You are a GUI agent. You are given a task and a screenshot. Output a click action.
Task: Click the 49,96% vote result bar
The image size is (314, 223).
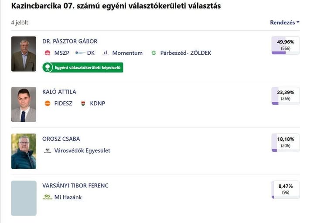coord(286,45)
